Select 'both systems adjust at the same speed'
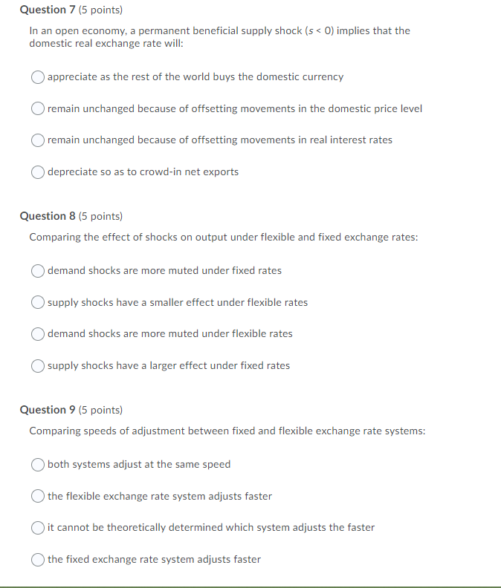The height and width of the screenshot is (588, 501). tap(38, 465)
